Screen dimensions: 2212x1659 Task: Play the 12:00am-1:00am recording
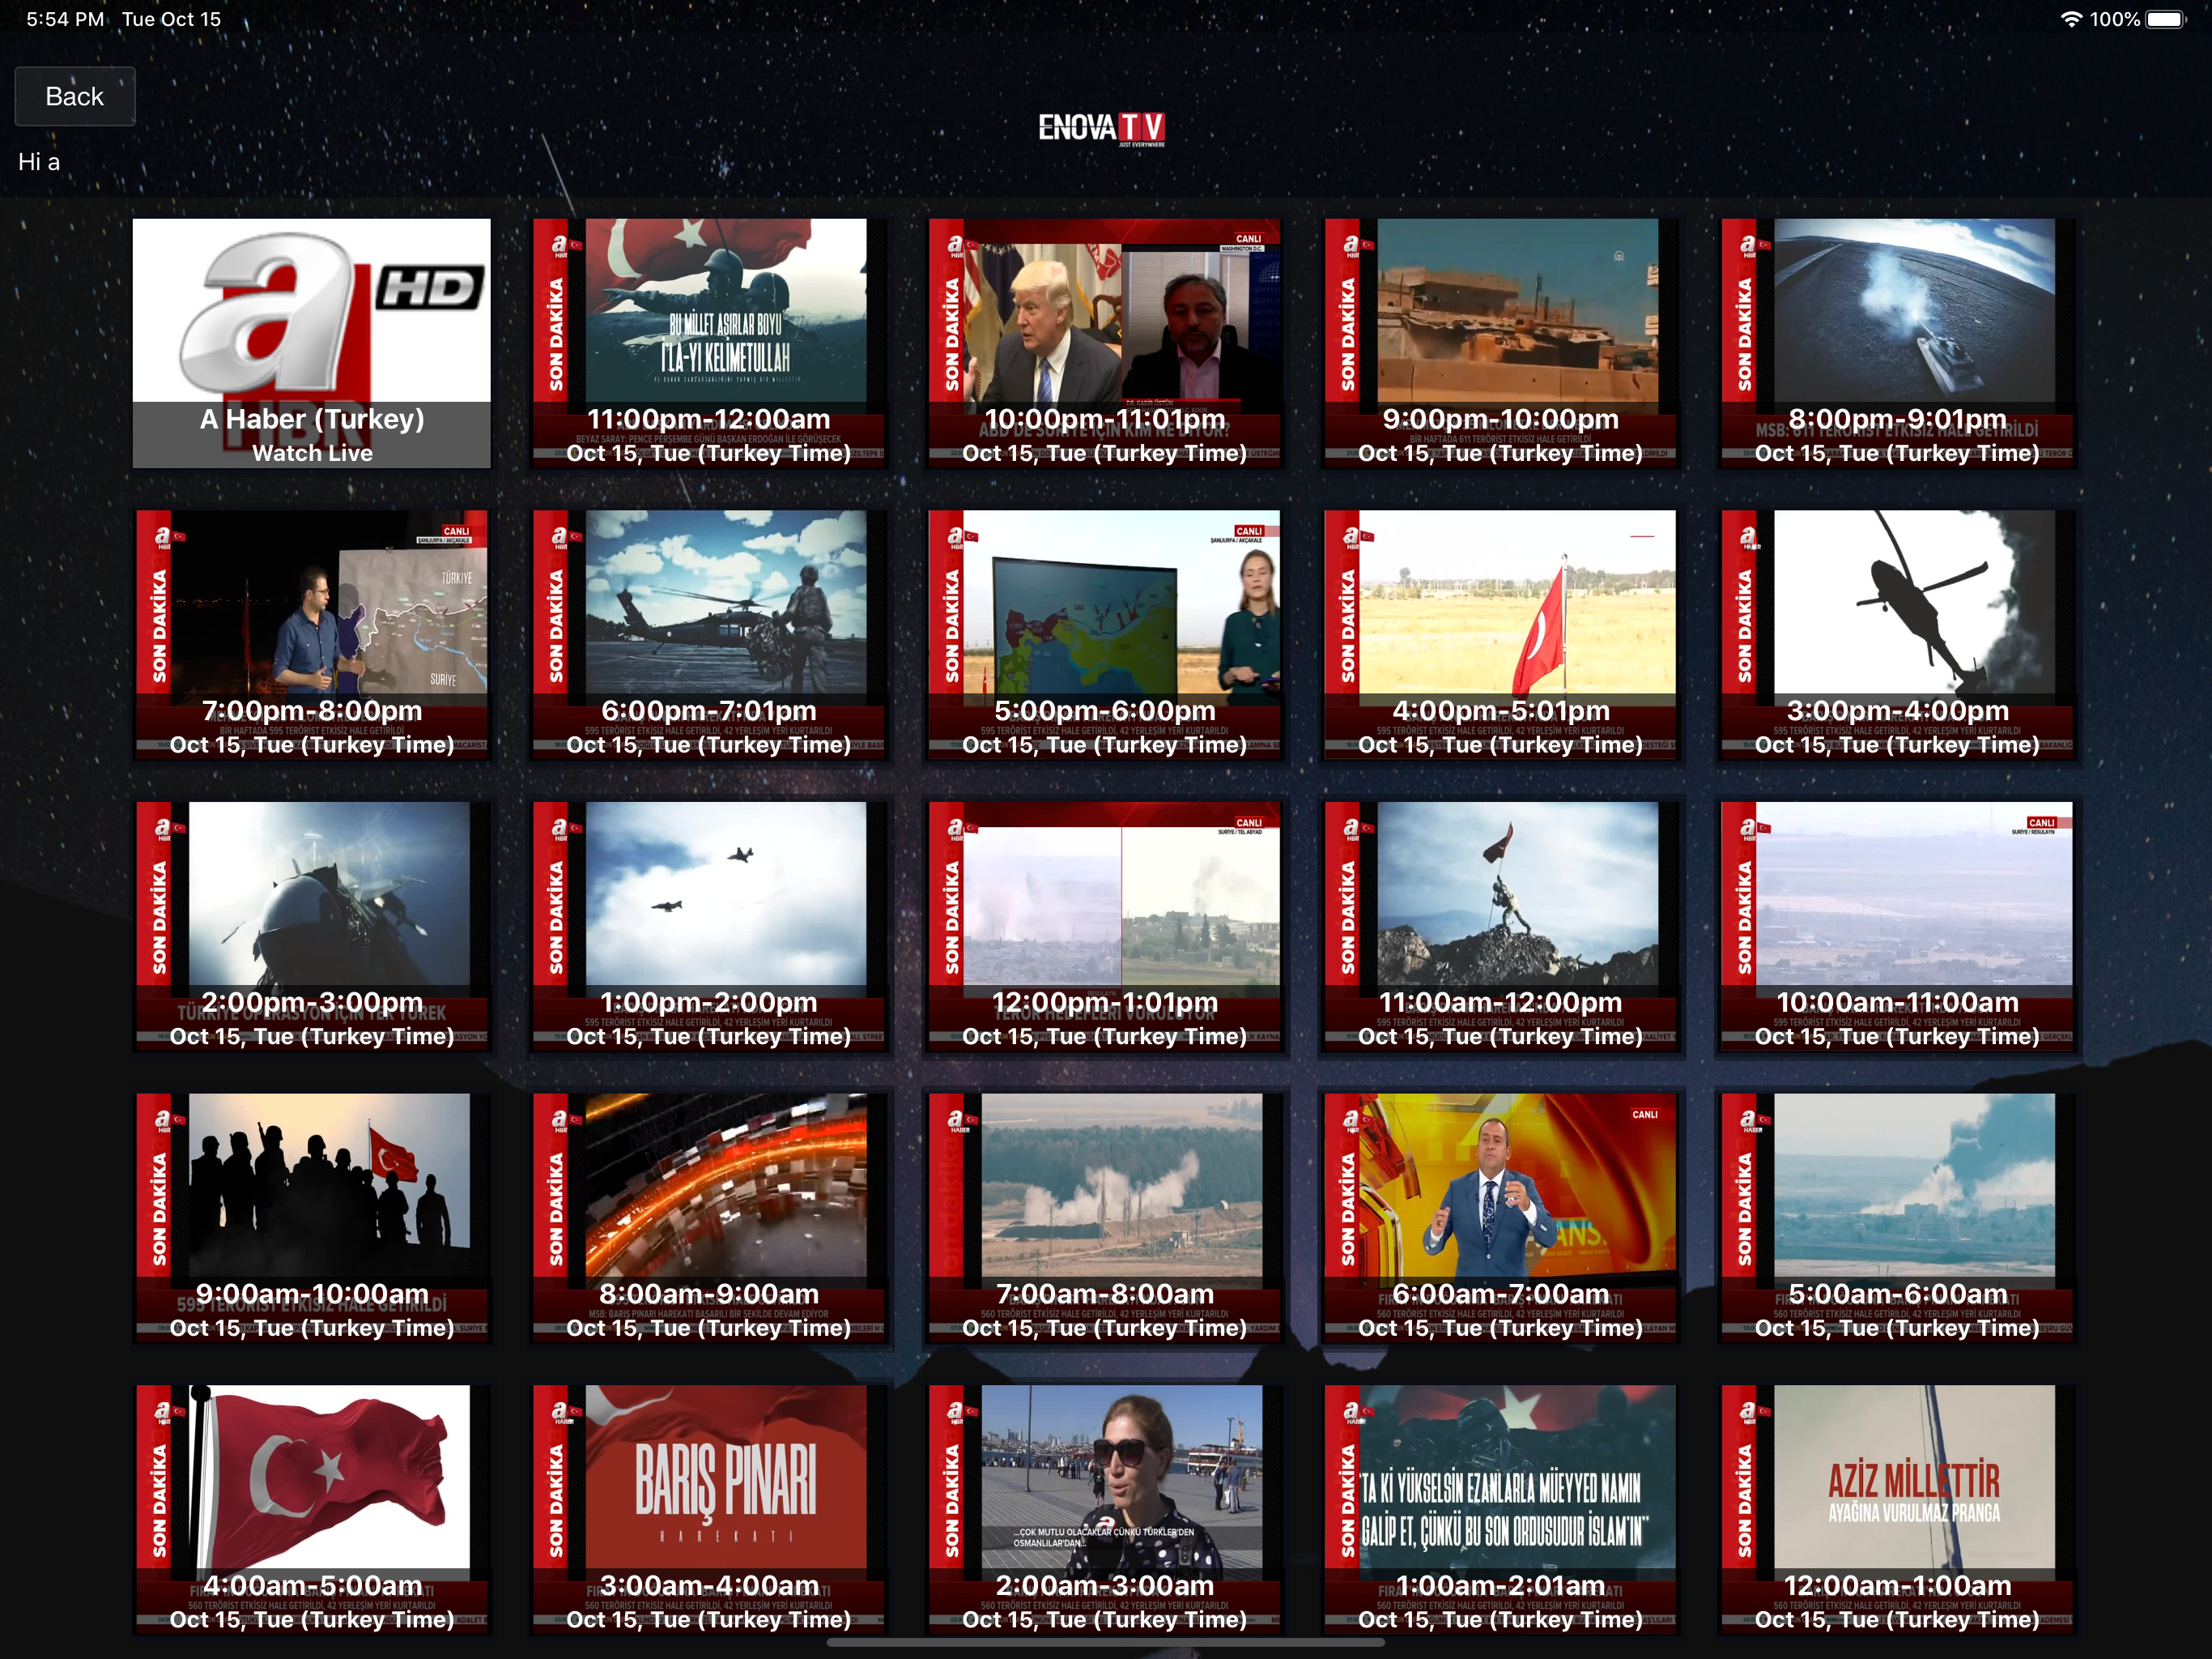(1897, 1510)
